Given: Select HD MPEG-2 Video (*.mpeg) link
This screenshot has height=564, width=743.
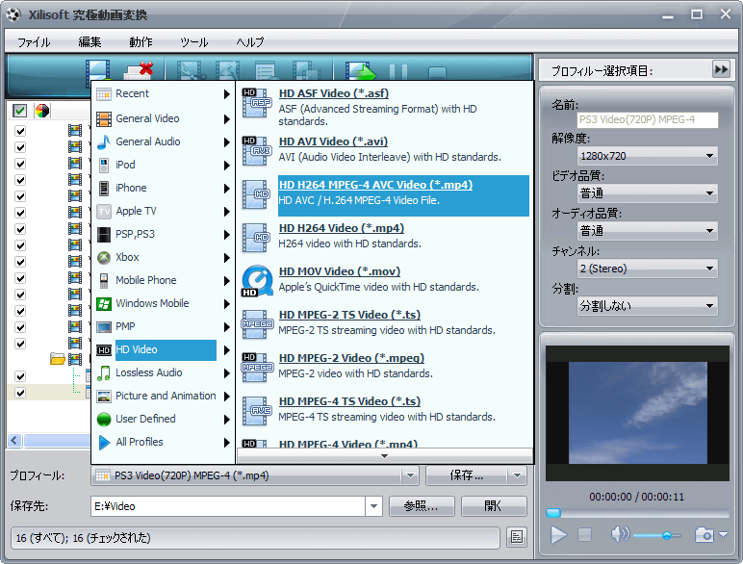Looking at the screenshot, I should [351, 358].
